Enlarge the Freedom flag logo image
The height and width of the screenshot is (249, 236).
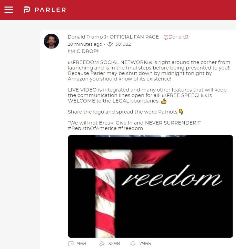[x=151, y=186]
